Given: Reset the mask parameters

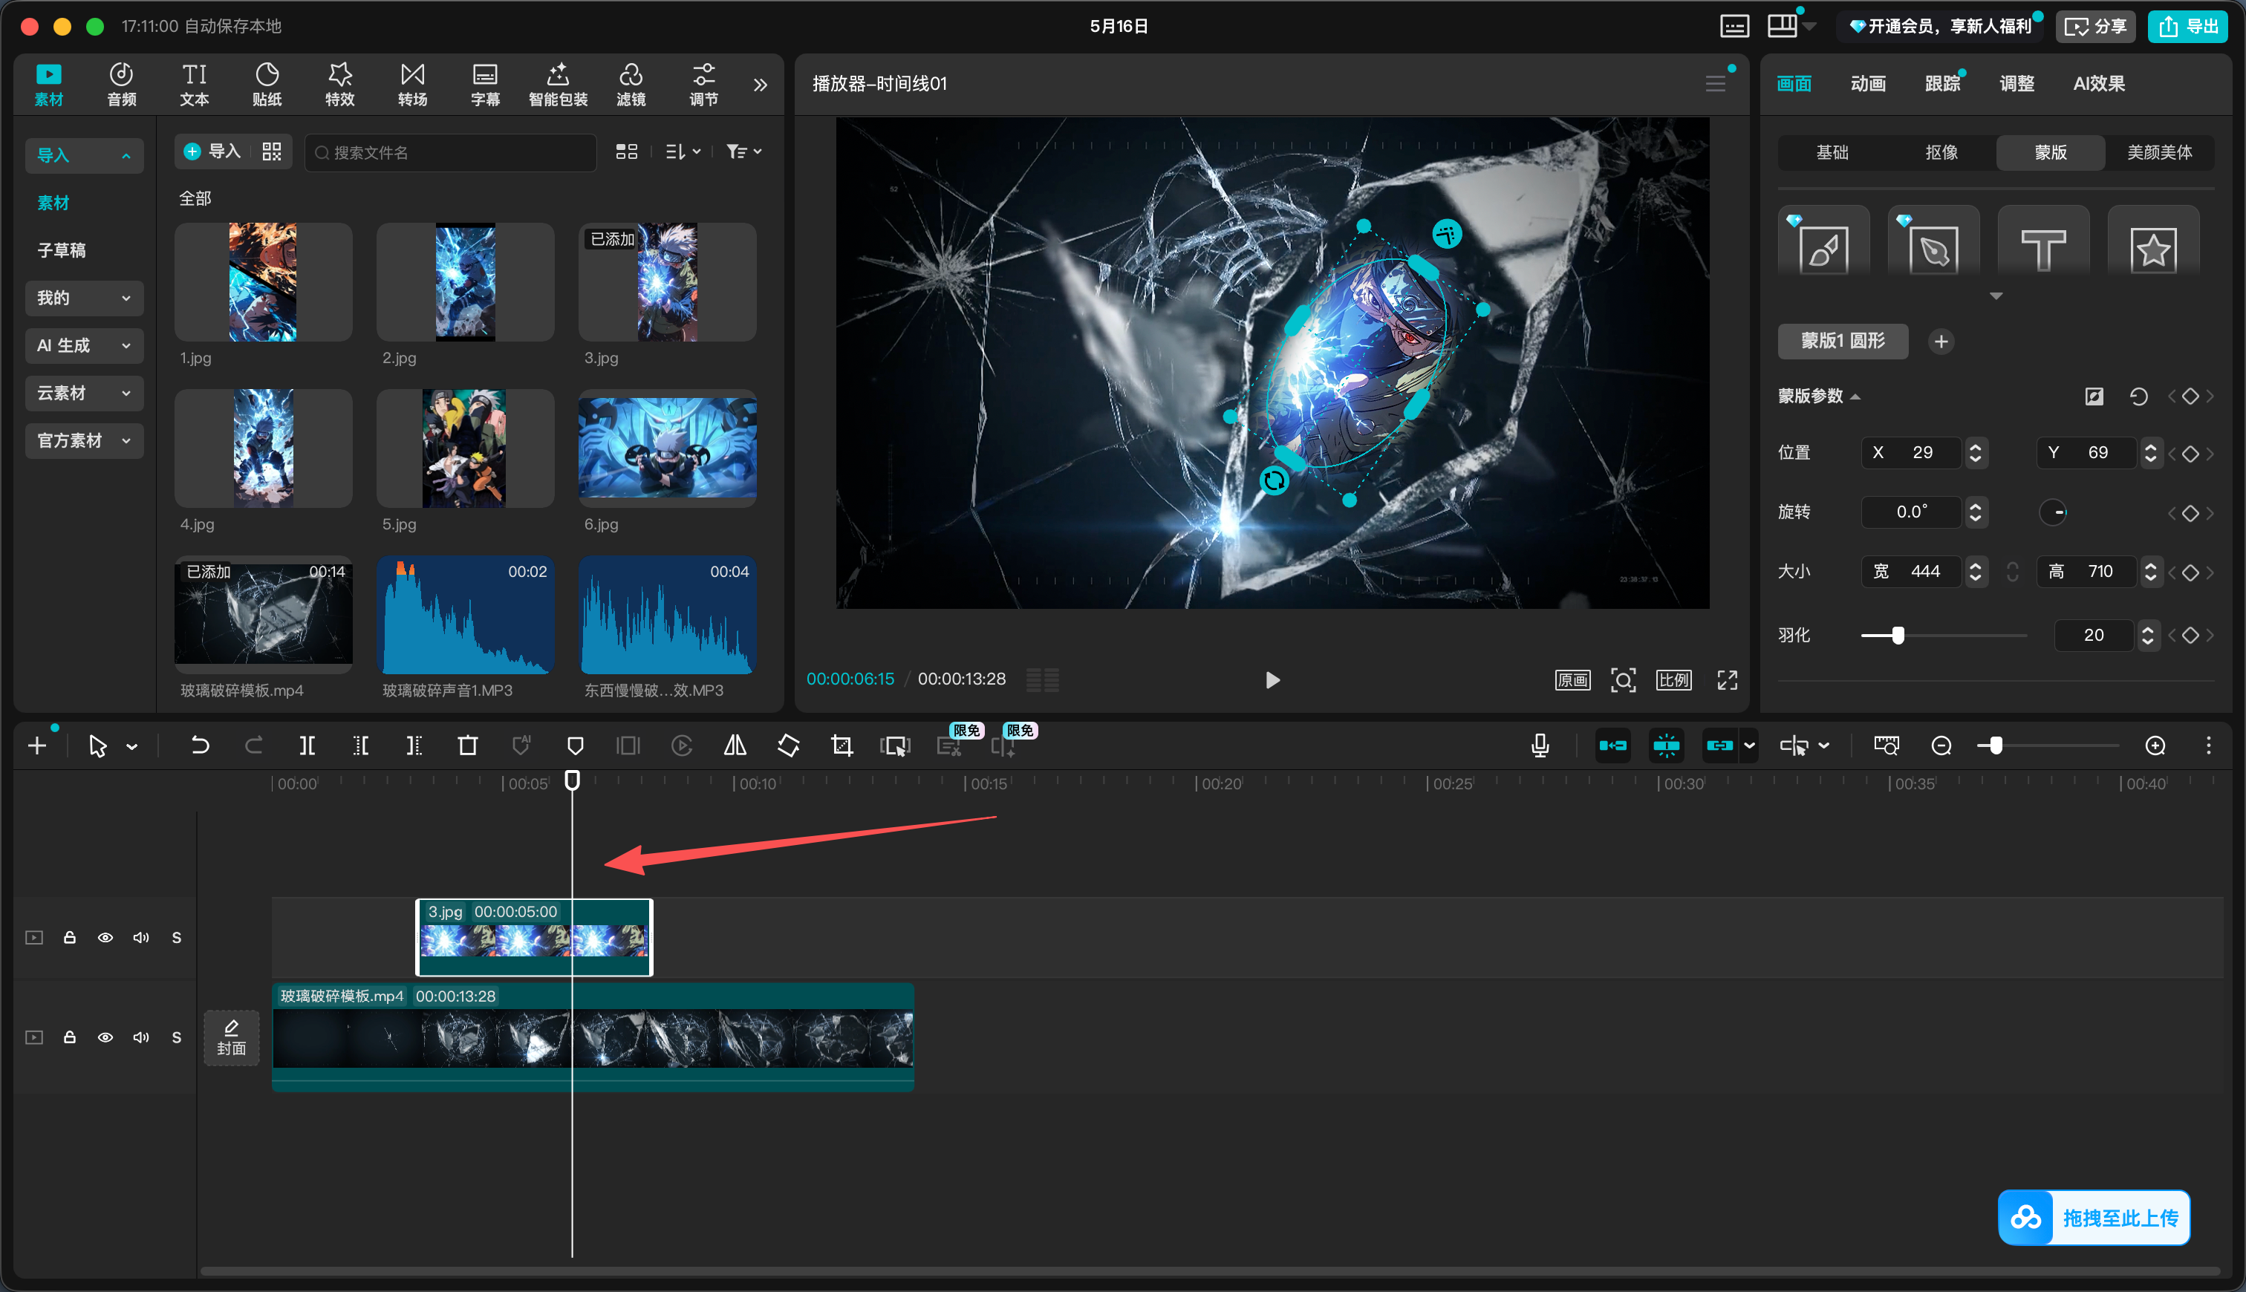Looking at the screenshot, I should pyautogui.click(x=2138, y=396).
